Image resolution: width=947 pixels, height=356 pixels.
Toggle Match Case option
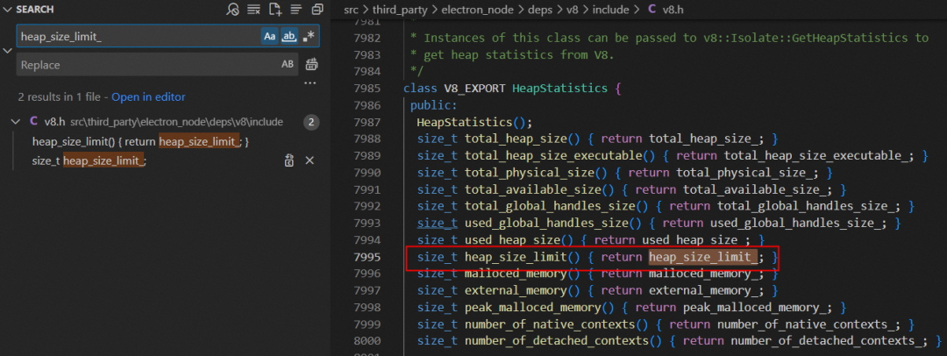click(x=270, y=36)
